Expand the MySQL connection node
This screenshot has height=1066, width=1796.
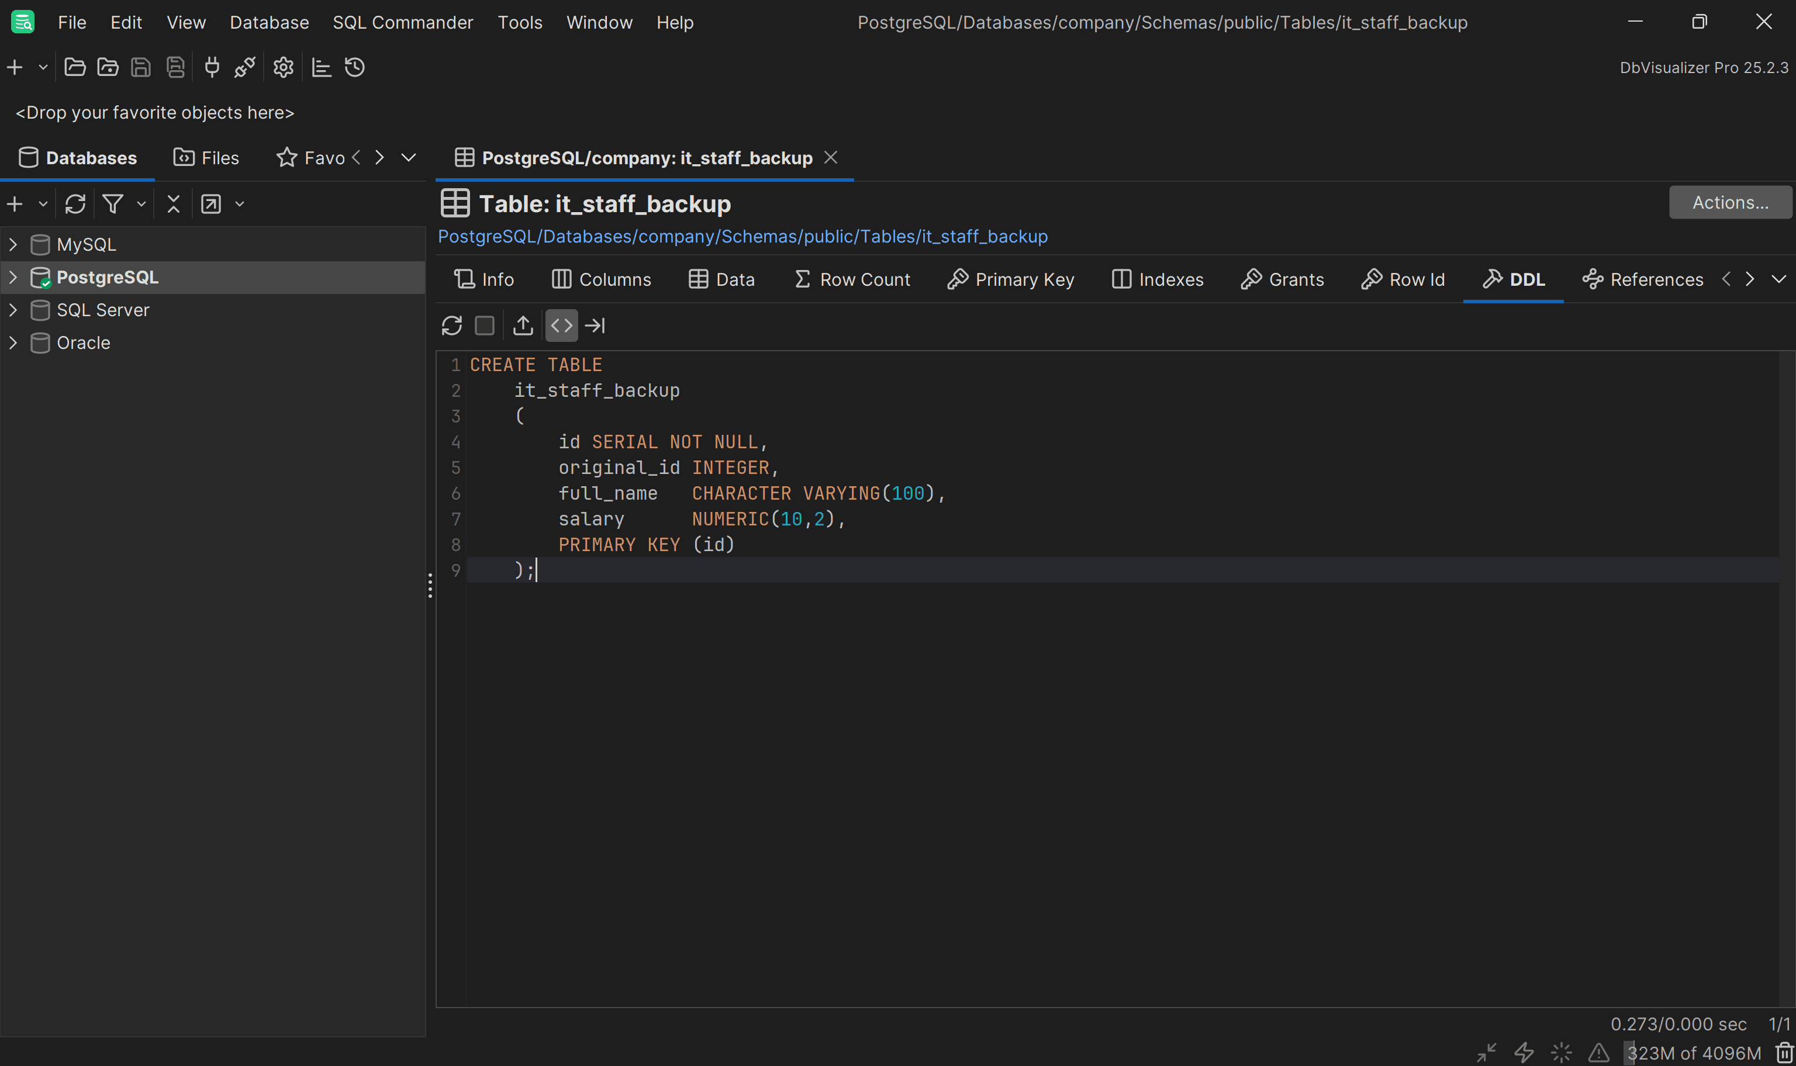[x=13, y=244]
